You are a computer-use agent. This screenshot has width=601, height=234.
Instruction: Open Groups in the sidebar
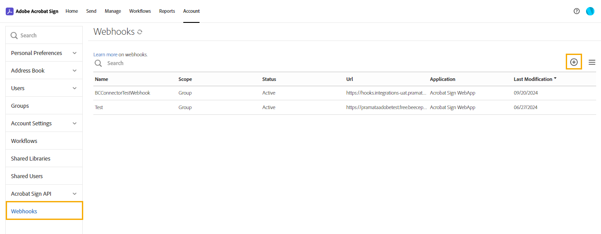point(44,106)
